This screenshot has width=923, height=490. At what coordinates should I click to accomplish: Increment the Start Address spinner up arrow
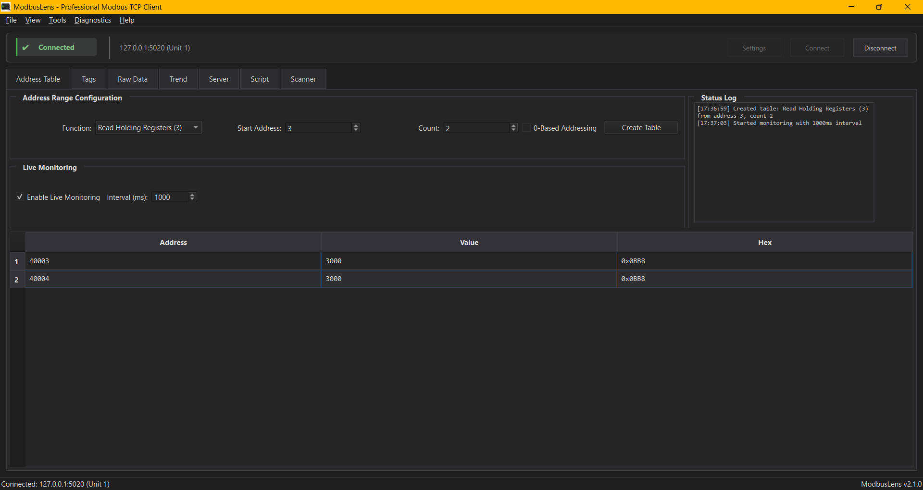point(356,125)
